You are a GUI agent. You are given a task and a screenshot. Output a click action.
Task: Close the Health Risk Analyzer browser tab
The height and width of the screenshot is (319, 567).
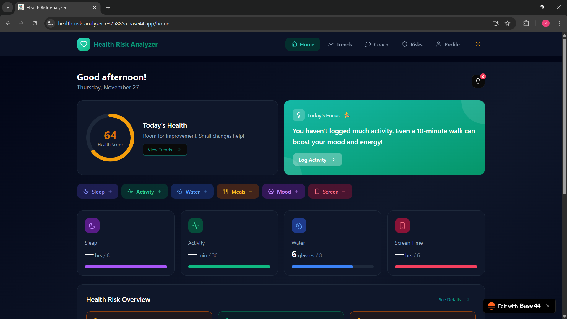pos(95,7)
